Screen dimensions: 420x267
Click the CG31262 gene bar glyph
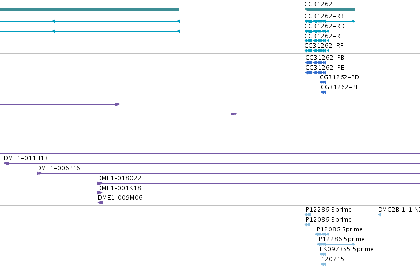pos(330,9)
